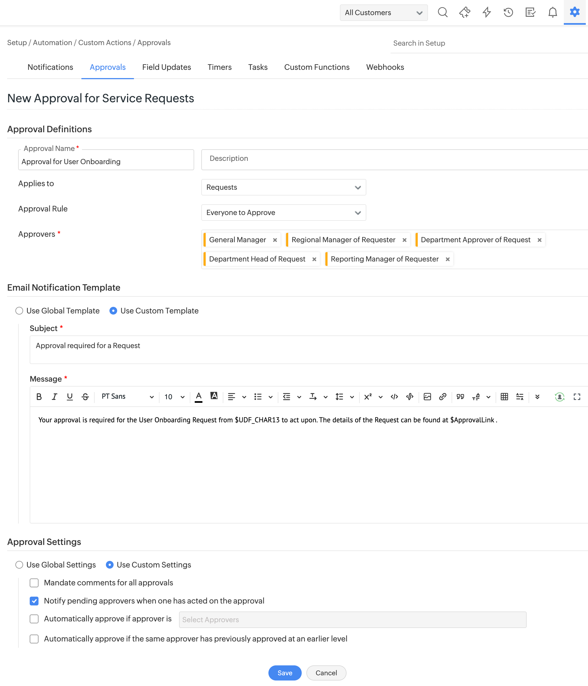
Task: Click the Save button
Action: coord(285,673)
